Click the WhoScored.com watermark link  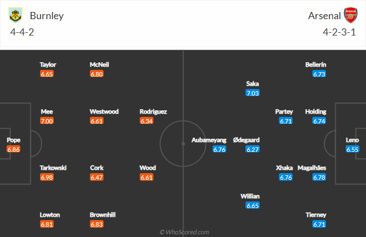tap(184, 232)
